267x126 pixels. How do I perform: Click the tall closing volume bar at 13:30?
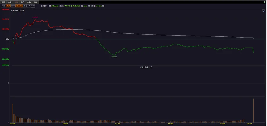click(x=253, y=110)
